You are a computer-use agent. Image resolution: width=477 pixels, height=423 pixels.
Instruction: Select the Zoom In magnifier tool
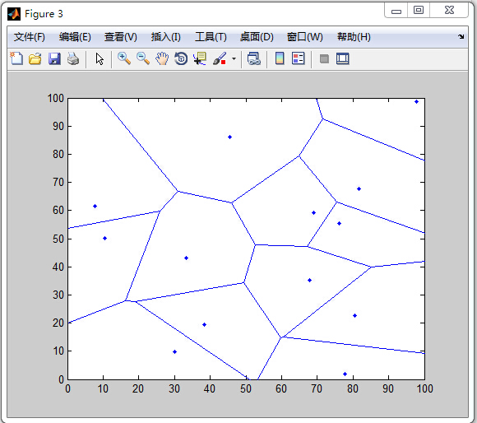[x=124, y=58]
